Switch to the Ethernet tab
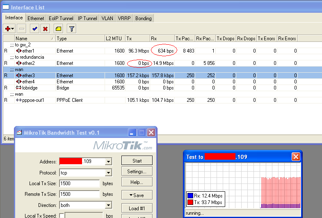This screenshot has height=218, width=322. click(x=36, y=18)
